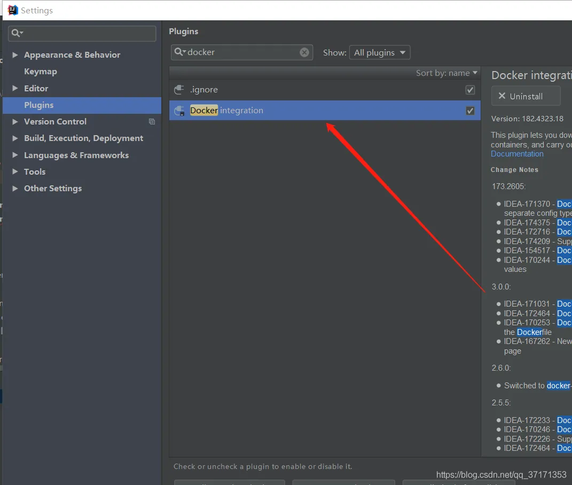
Task: Expand Appearance & Behavior settings
Action: [x=15, y=54]
